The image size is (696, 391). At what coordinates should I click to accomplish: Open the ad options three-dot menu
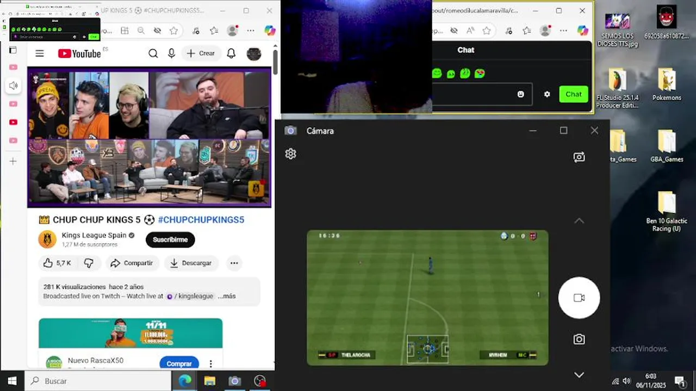[211, 363]
